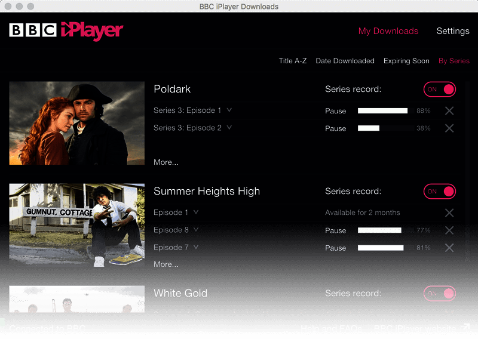Select the By Series sort option
The image size is (478, 339).
[x=454, y=61]
